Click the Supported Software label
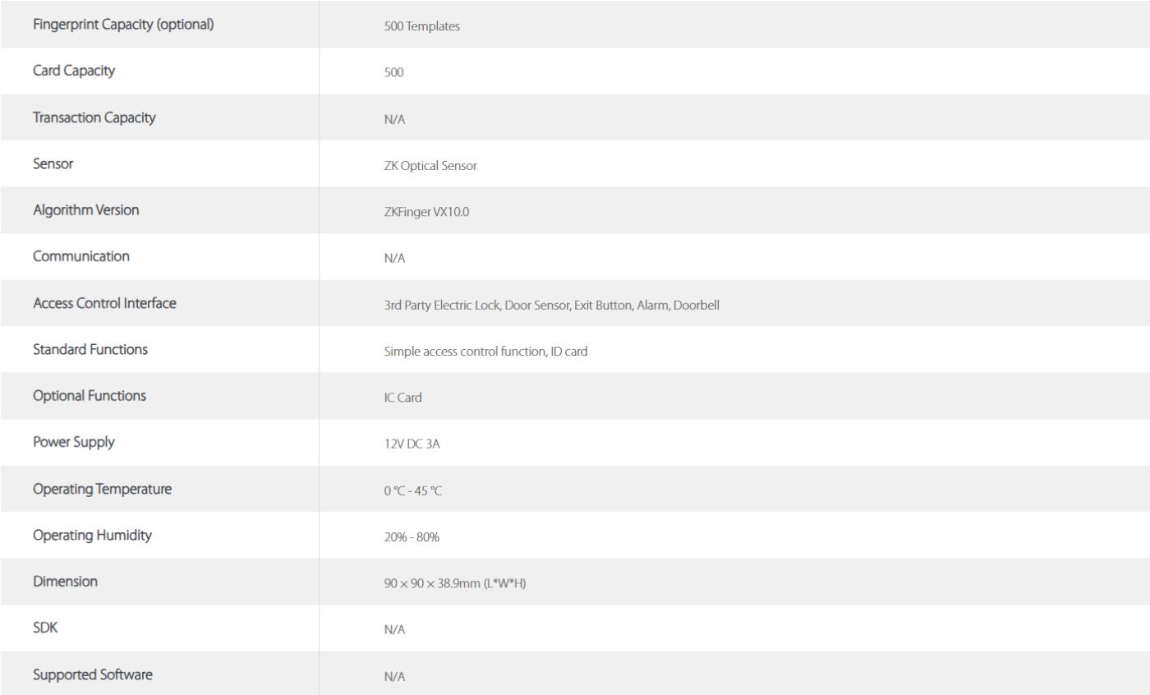 [x=92, y=674]
